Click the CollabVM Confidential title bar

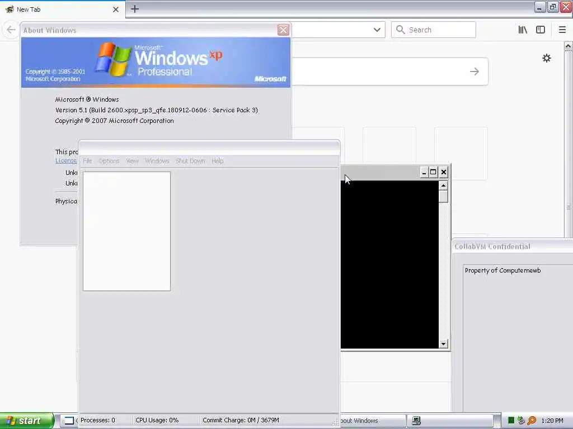513,246
